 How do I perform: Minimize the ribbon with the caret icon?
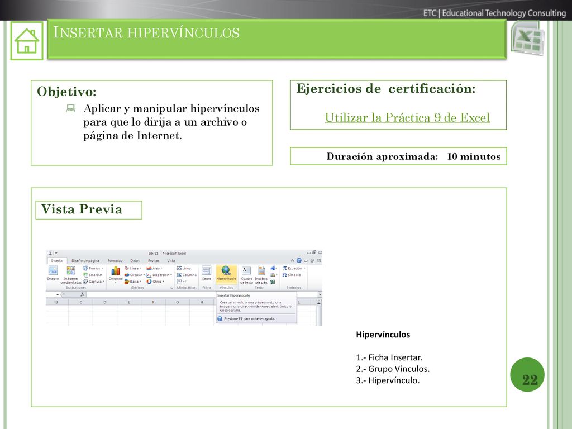293,260
